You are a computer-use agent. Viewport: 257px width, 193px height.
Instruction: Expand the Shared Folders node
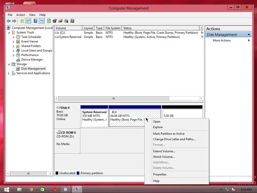point(14,46)
